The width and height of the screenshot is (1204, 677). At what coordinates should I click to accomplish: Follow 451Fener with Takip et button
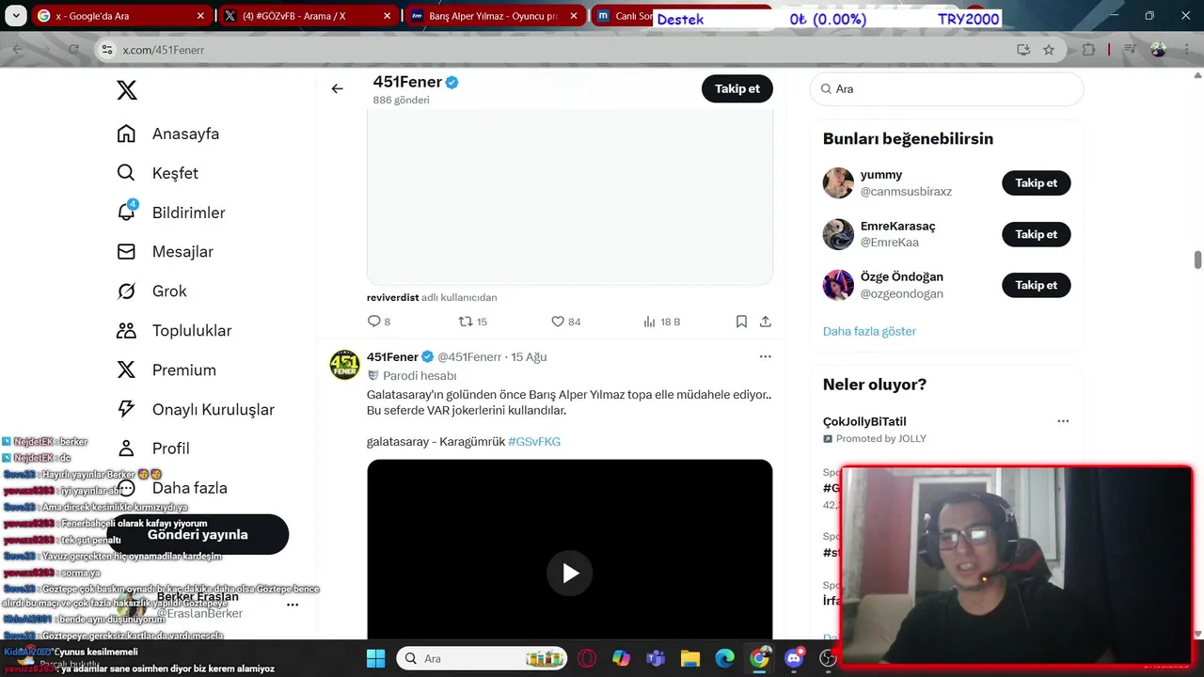click(x=737, y=88)
